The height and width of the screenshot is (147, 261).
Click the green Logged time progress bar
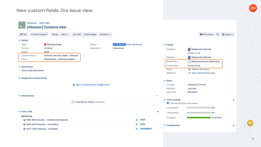[199, 118]
